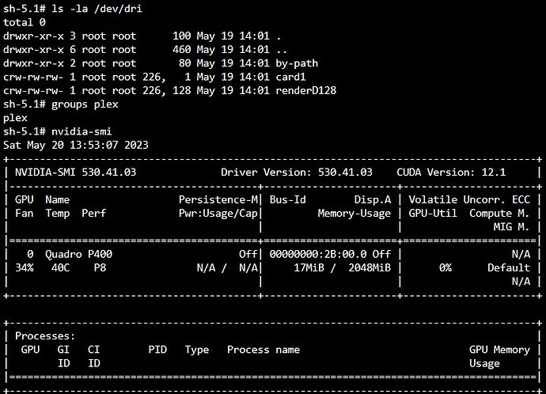Select the total memory '2048MiB'
This screenshot has height=394, width=546.
pos(370,268)
